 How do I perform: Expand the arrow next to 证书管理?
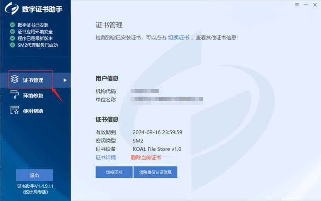(65, 80)
